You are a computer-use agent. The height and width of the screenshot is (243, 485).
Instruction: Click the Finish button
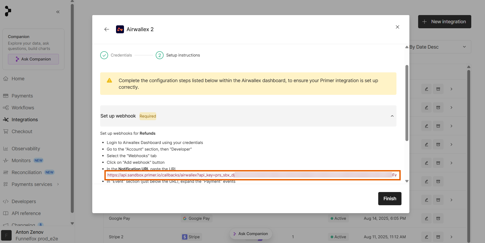click(390, 199)
